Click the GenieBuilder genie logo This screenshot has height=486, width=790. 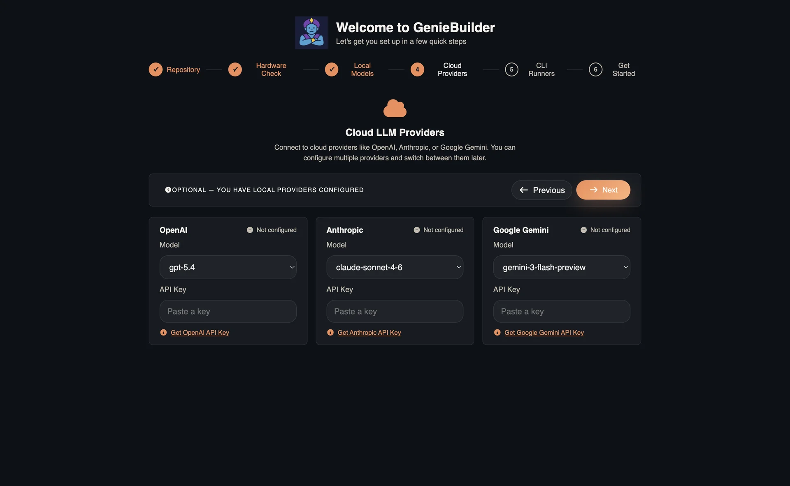(x=311, y=33)
